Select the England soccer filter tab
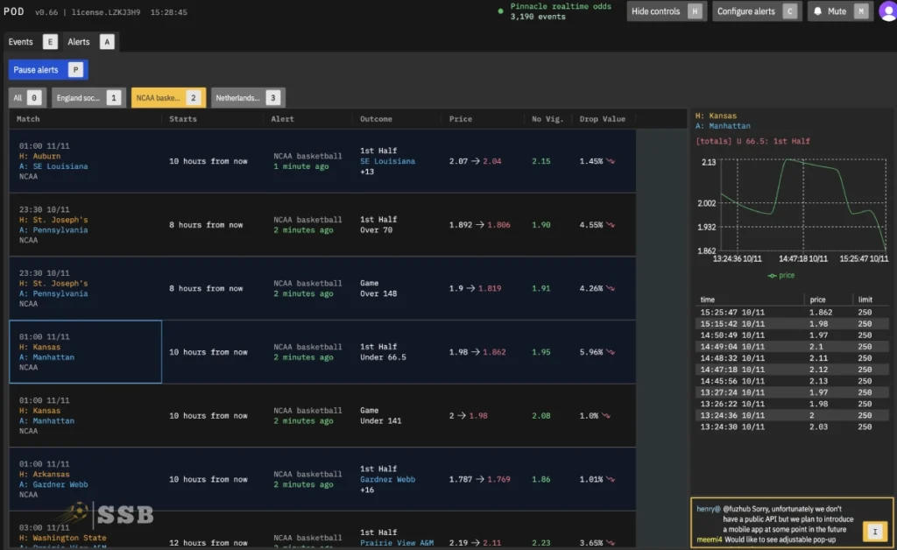Image resolution: width=897 pixels, height=550 pixels. [x=88, y=98]
